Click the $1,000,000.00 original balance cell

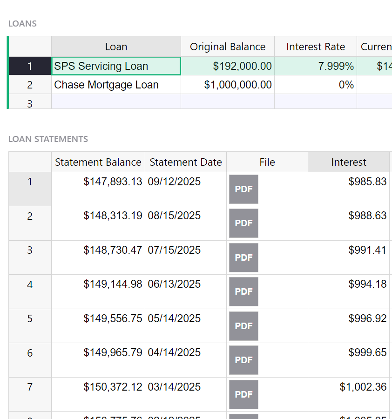[x=228, y=85]
